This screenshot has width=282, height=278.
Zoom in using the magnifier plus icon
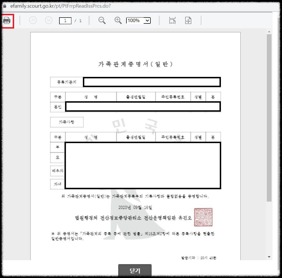(x=118, y=20)
